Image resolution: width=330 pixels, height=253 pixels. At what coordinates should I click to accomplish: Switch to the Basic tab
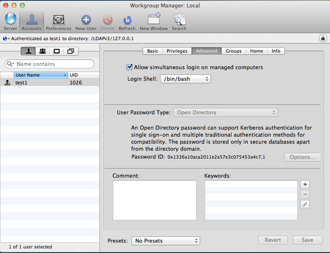pyautogui.click(x=153, y=51)
